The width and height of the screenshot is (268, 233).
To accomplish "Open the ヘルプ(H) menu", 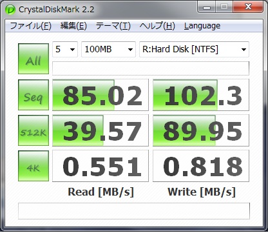I will (157, 26).
